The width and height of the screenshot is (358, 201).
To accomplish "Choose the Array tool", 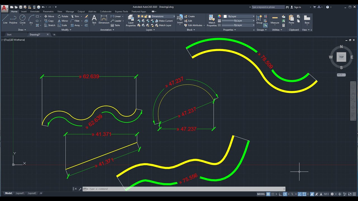I will click(75, 25).
